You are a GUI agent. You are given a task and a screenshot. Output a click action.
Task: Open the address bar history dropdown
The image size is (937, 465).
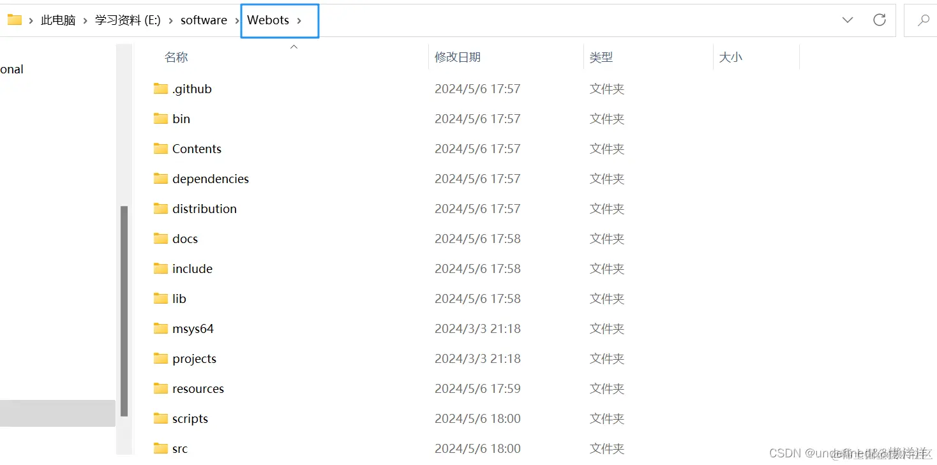point(848,20)
